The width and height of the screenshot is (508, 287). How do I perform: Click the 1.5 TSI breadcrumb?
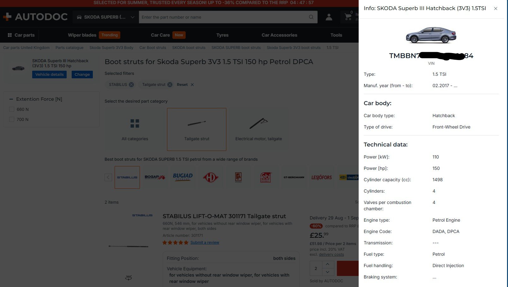coord(332,48)
